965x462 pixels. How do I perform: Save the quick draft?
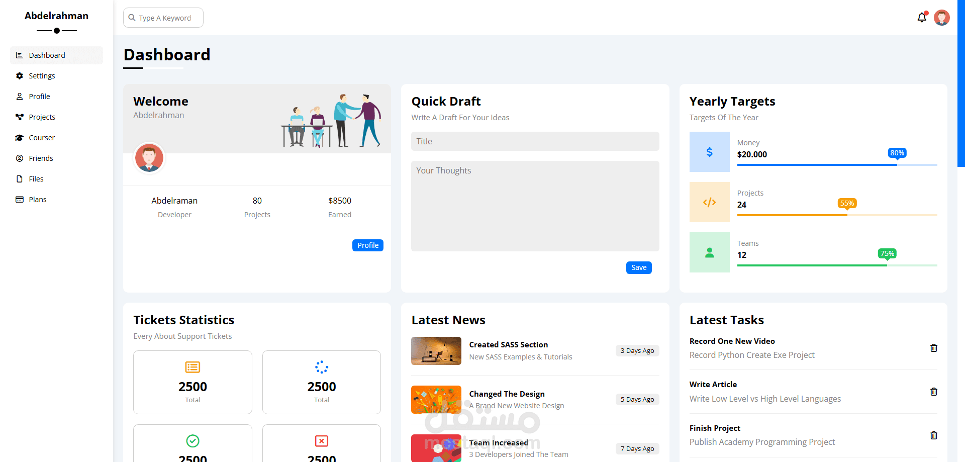[638, 267]
